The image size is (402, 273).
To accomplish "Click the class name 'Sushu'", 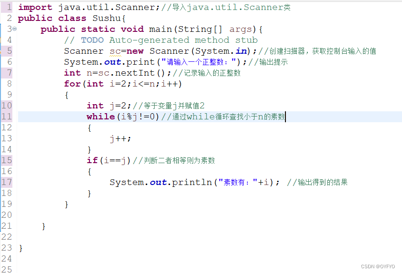I will (x=107, y=18).
